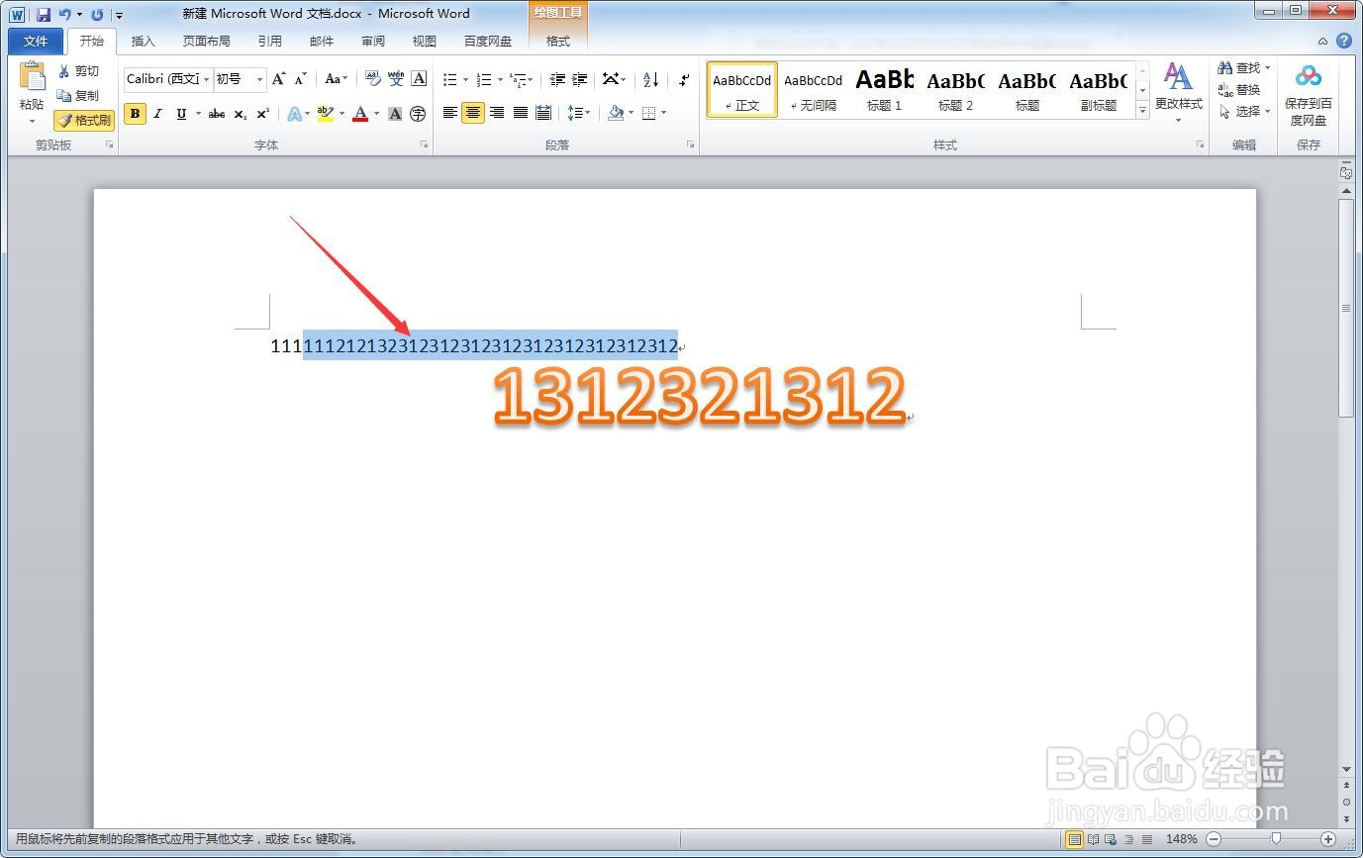Increase paragraph indent
Viewport: 1363px width, 858px height.
click(580, 79)
